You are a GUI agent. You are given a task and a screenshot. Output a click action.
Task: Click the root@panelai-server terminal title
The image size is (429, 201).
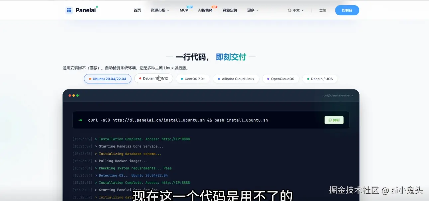coord(338,96)
